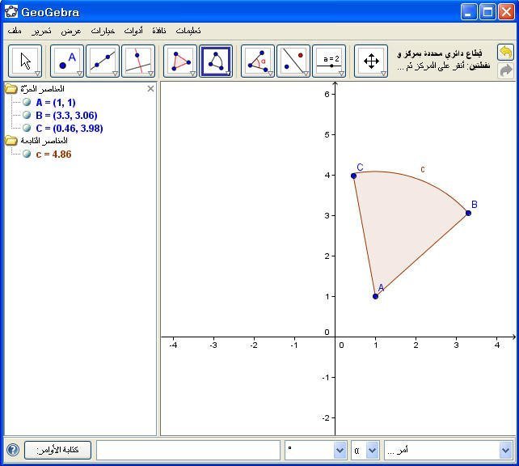Screen dimensions: 519x466
Task: Select the Line through two points tool
Action: (103, 61)
